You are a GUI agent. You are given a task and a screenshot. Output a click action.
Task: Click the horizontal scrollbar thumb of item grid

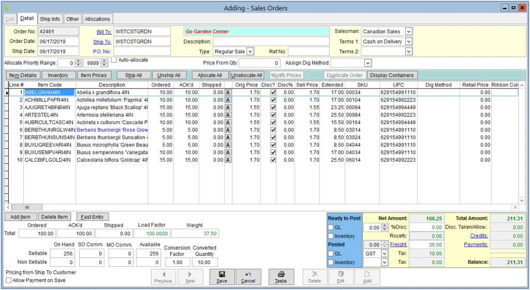pos(27,207)
